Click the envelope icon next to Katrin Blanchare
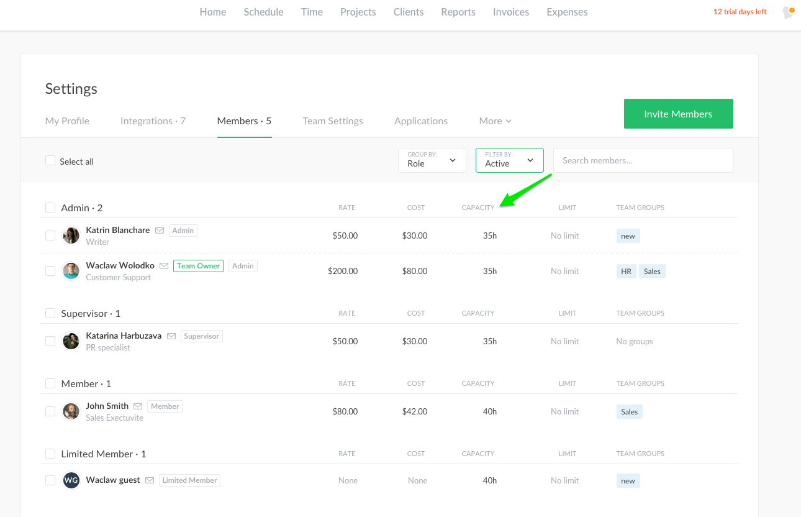 pyautogui.click(x=160, y=231)
